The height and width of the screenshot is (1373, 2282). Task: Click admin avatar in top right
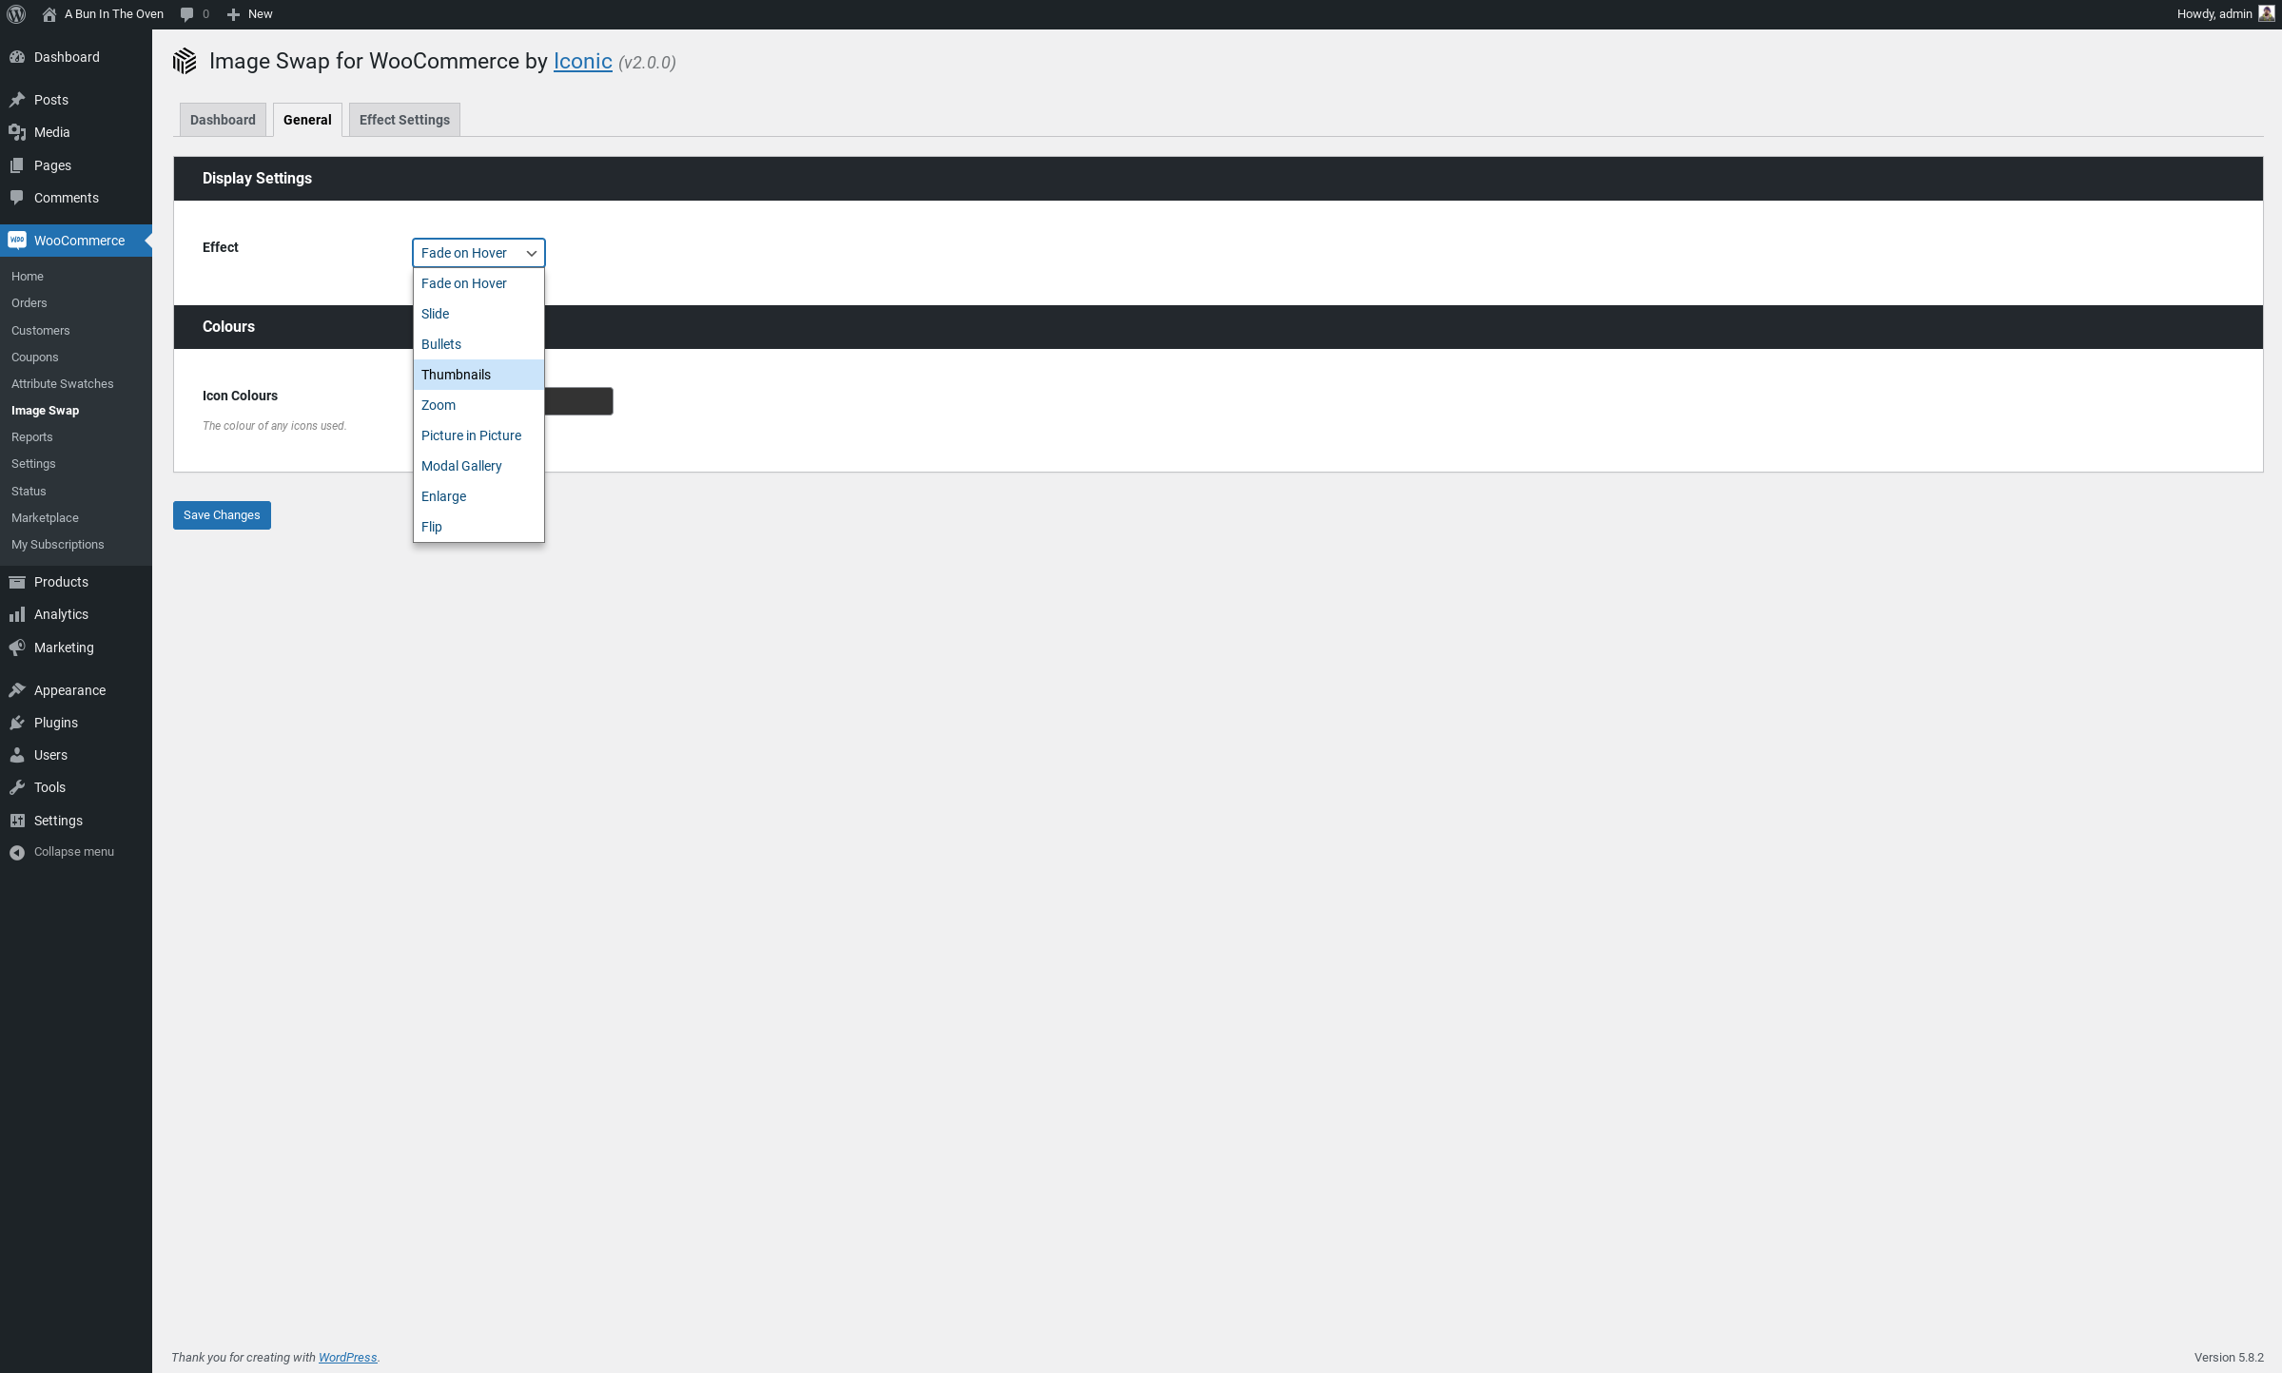[x=2266, y=14]
